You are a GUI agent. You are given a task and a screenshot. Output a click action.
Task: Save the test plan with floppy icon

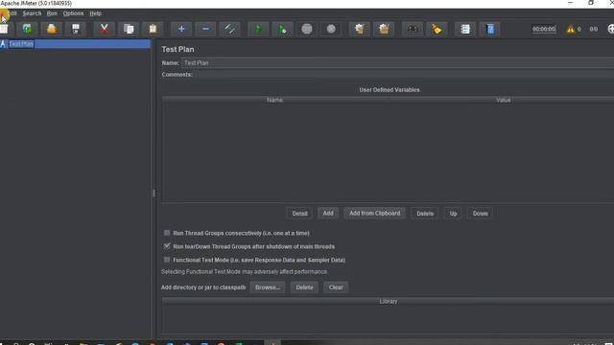tap(76, 29)
